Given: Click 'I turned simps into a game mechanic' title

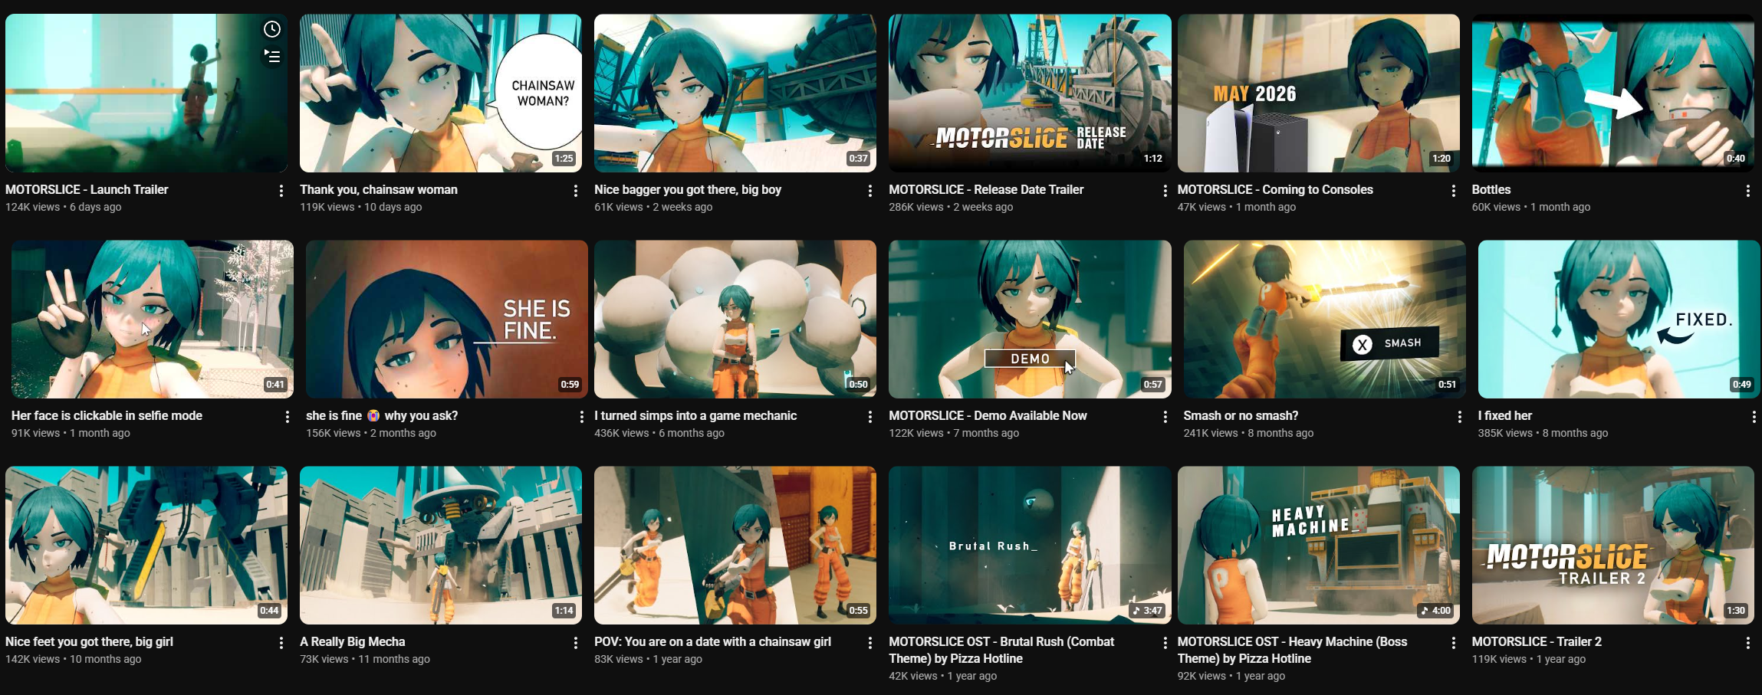Looking at the screenshot, I should pos(695,415).
